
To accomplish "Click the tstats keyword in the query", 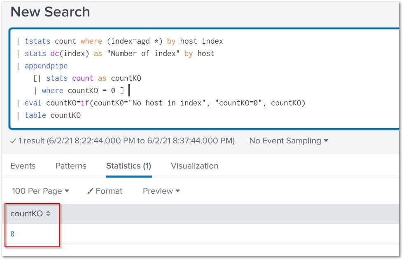I will point(37,41).
